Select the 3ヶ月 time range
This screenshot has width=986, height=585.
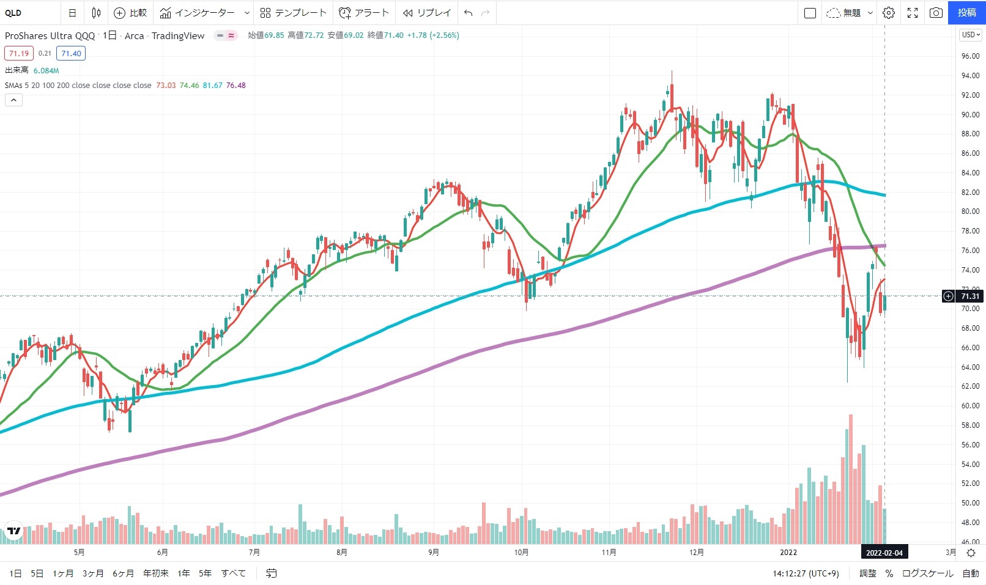93,573
